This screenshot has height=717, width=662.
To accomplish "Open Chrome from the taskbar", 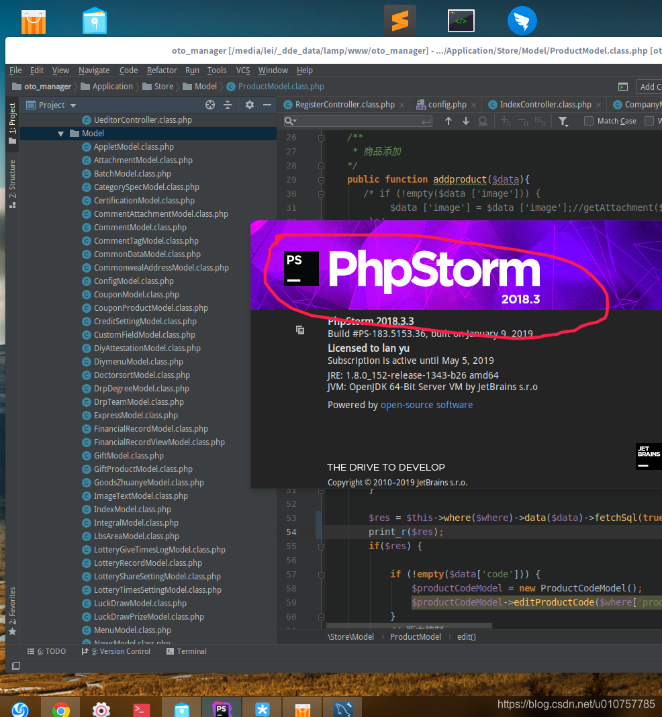I will coord(61,709).
